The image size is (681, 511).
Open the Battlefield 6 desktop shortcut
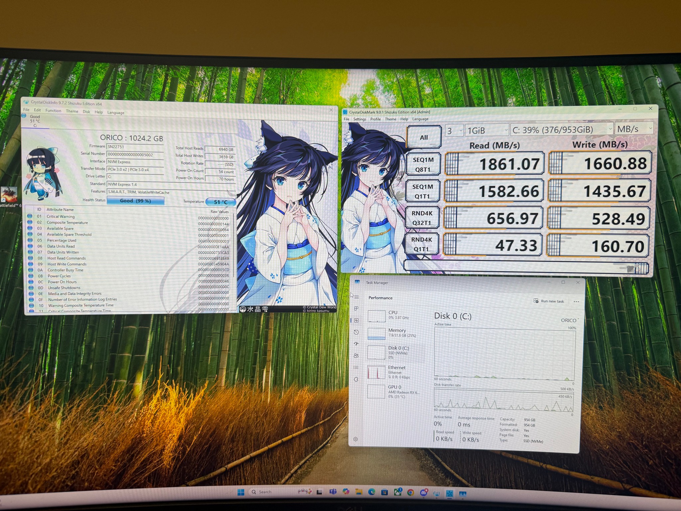[x=9, y=196]
